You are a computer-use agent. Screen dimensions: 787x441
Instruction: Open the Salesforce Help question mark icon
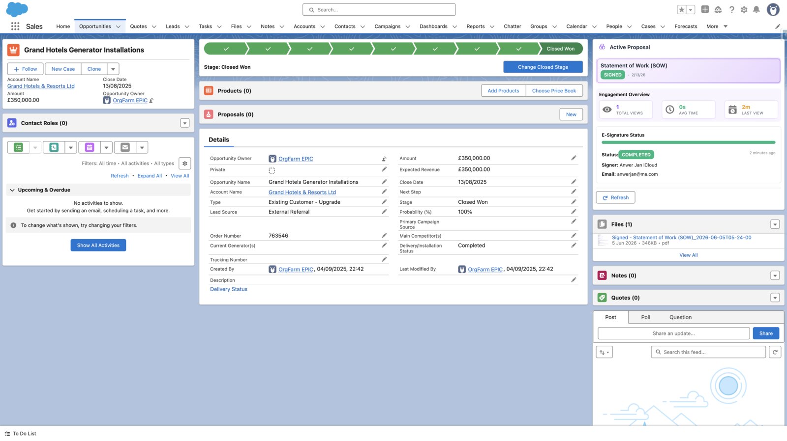tap(731, 10)
